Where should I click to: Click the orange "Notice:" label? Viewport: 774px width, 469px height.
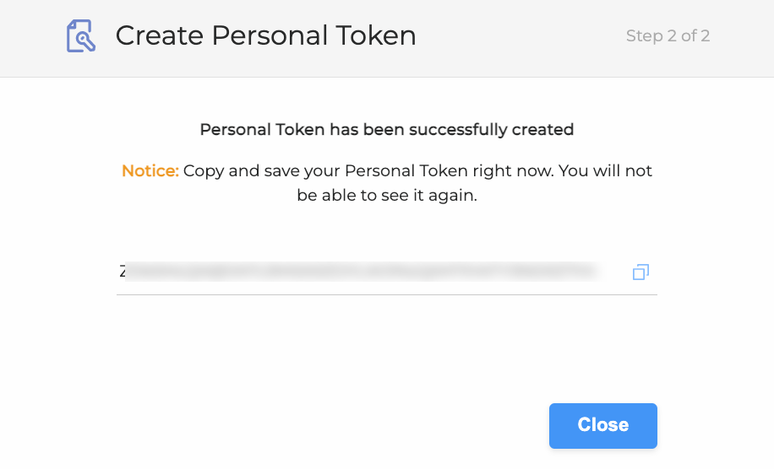150,170
